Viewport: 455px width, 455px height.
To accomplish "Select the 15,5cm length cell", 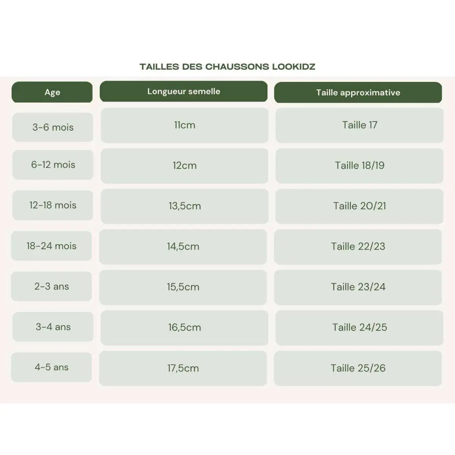I will click(x=183, y=287).
